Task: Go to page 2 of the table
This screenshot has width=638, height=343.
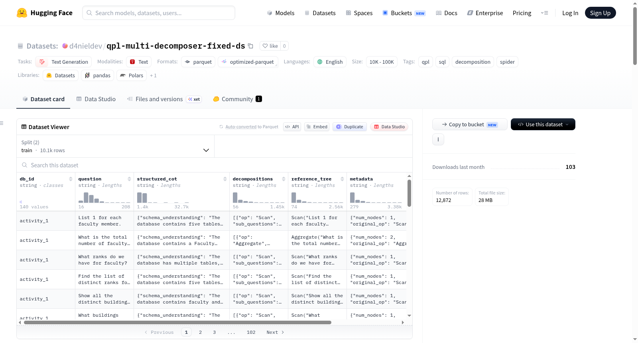Action: (x=200, y=332)
